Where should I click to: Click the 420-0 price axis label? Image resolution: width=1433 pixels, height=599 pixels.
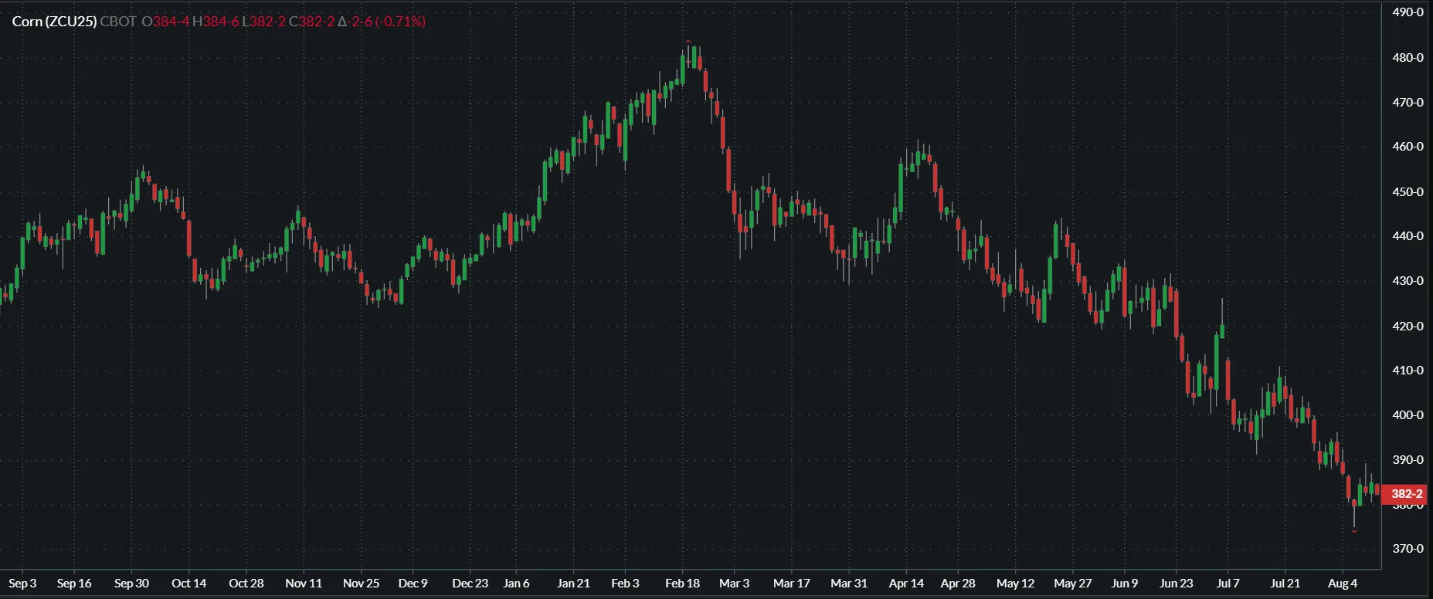(x=1408, y=326)
